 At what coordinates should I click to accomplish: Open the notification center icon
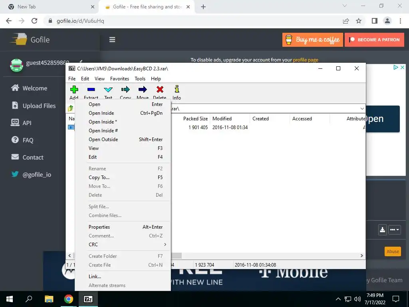coord(396,299)
